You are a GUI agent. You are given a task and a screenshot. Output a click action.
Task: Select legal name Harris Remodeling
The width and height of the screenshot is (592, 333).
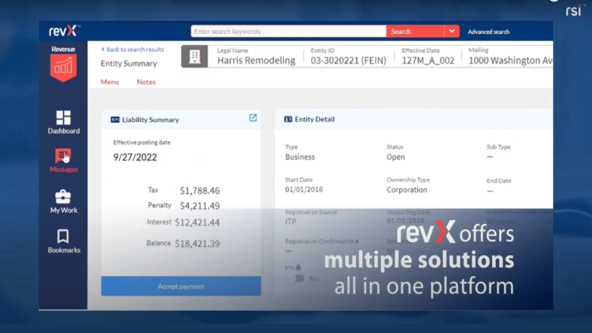point(256,61)
